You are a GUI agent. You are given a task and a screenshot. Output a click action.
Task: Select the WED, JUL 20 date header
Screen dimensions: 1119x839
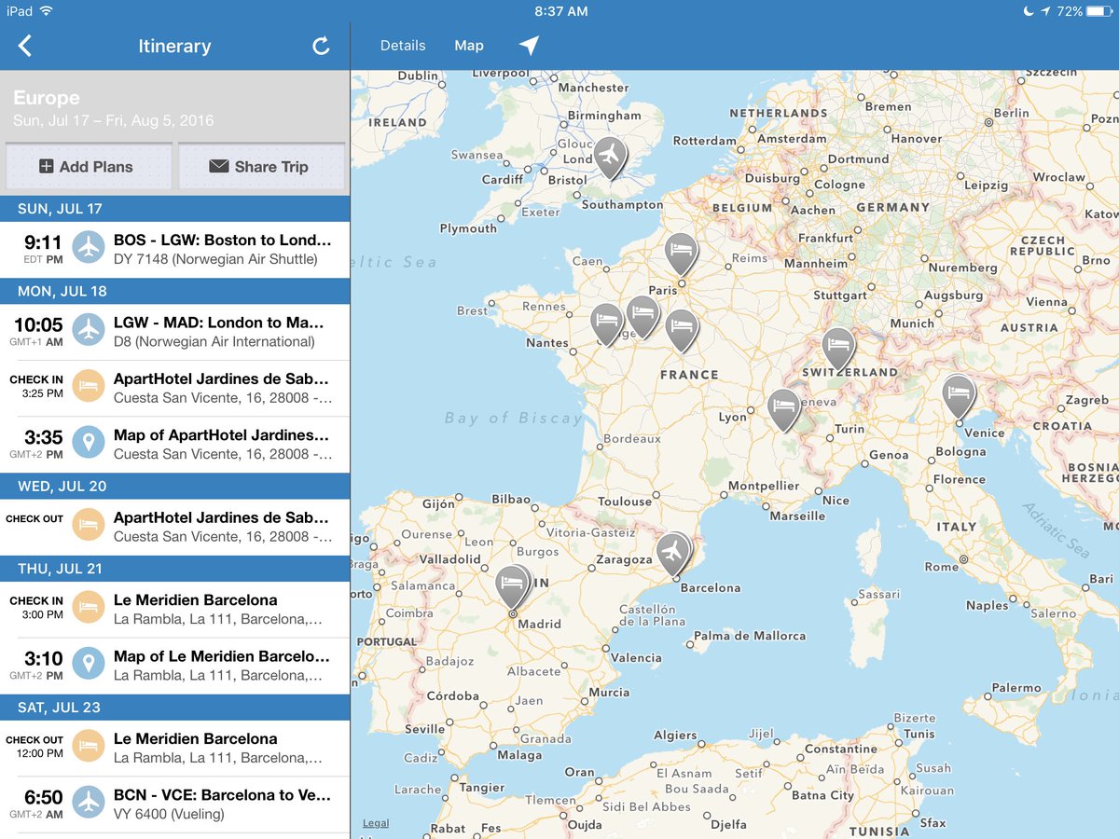point(174,486)
